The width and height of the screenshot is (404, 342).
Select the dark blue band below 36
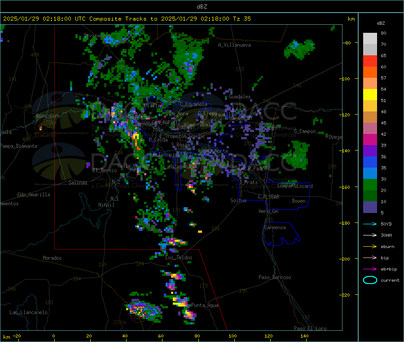click(x=370, y=162)
